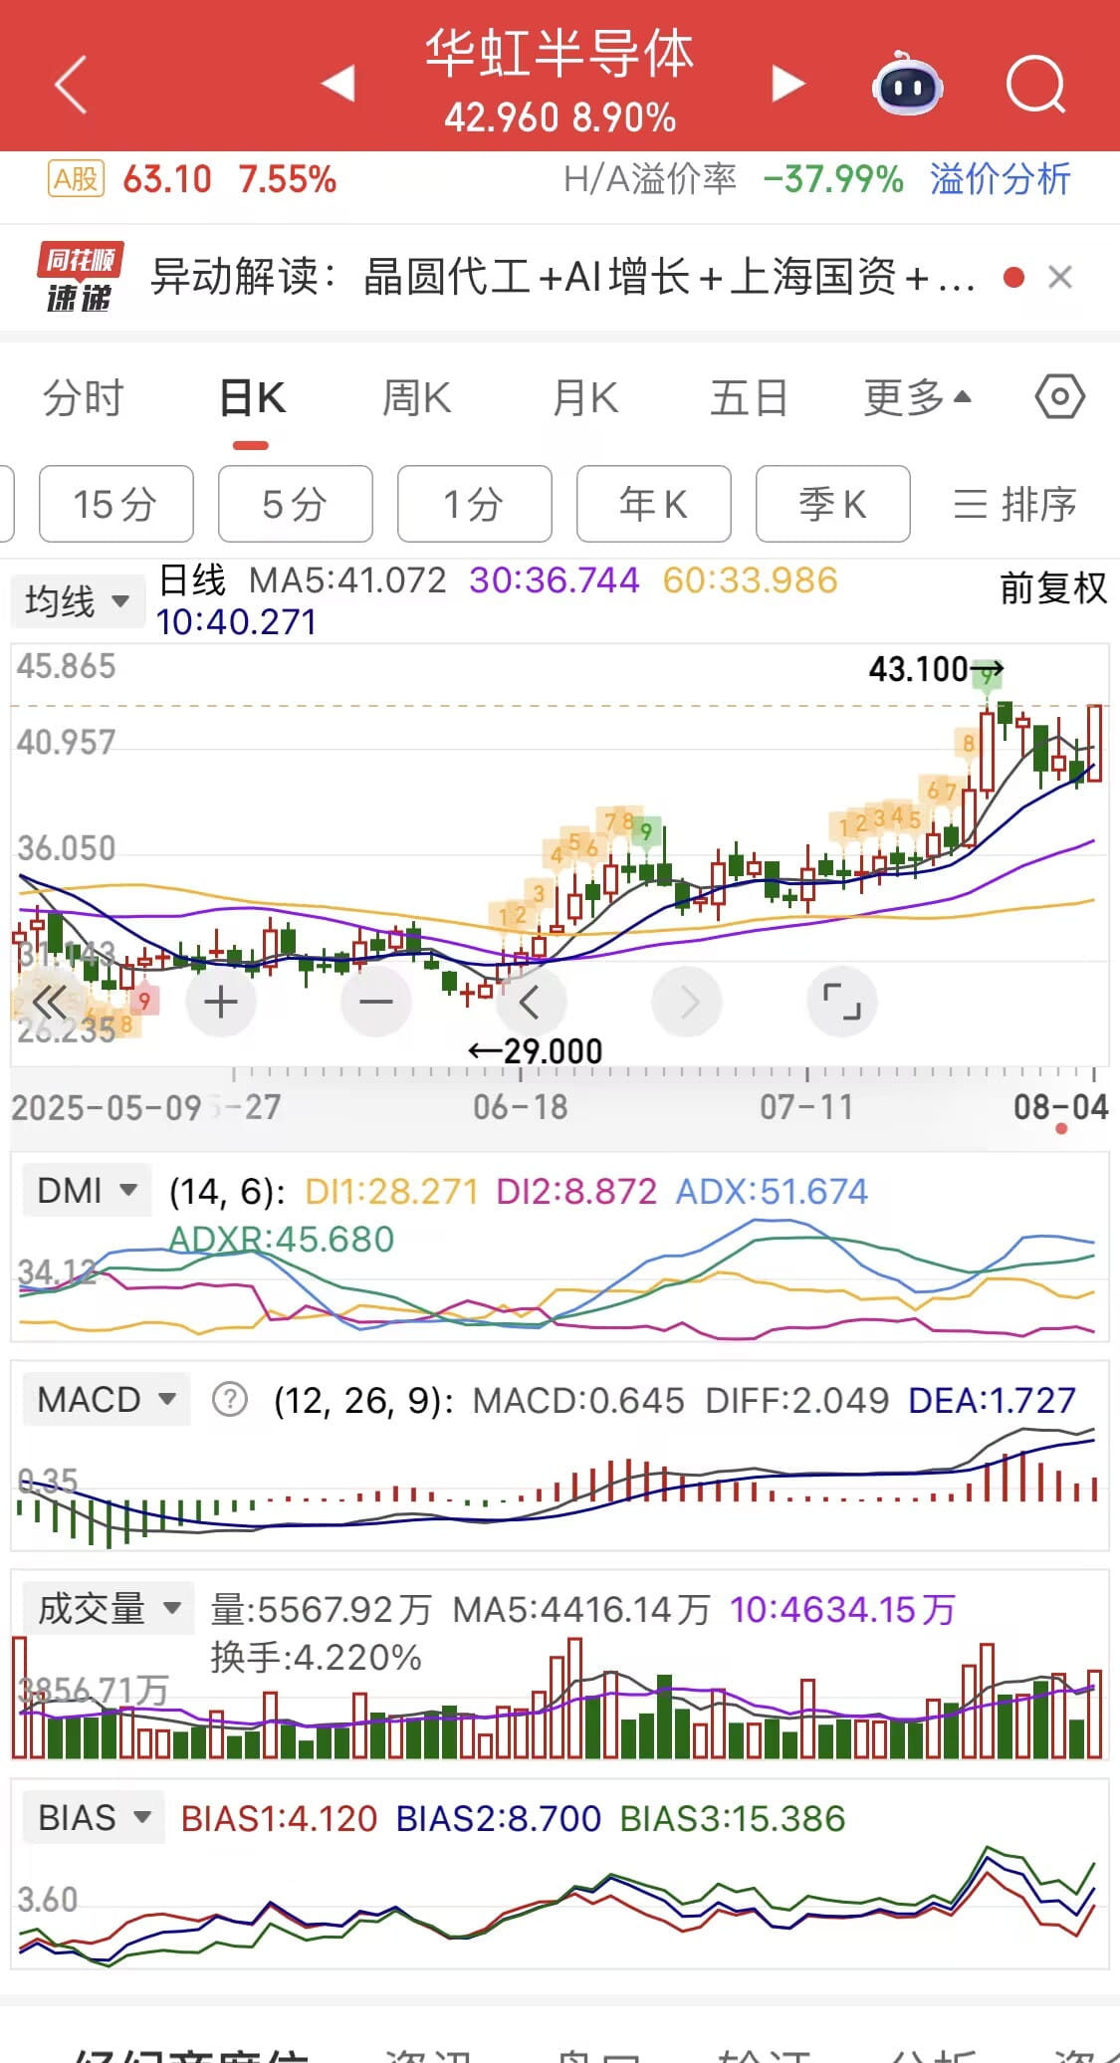Image resolution: width=1120 pixels, height=2063 pixels.
Task: Open 排序 sort option
Action: [1015, 504]
